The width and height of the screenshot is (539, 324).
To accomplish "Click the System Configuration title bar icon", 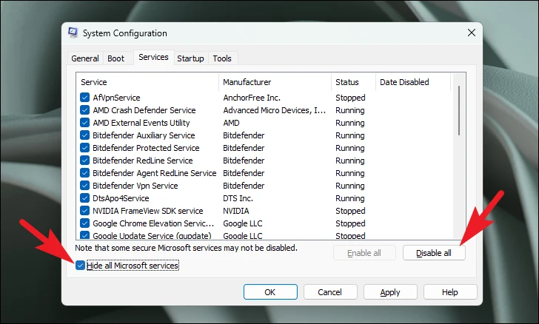I will pos(73,33).
